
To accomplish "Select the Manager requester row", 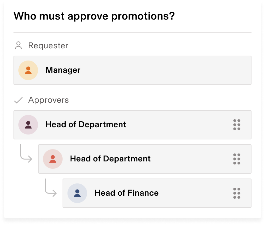I will pyautogui.click(x=132, y=70).
